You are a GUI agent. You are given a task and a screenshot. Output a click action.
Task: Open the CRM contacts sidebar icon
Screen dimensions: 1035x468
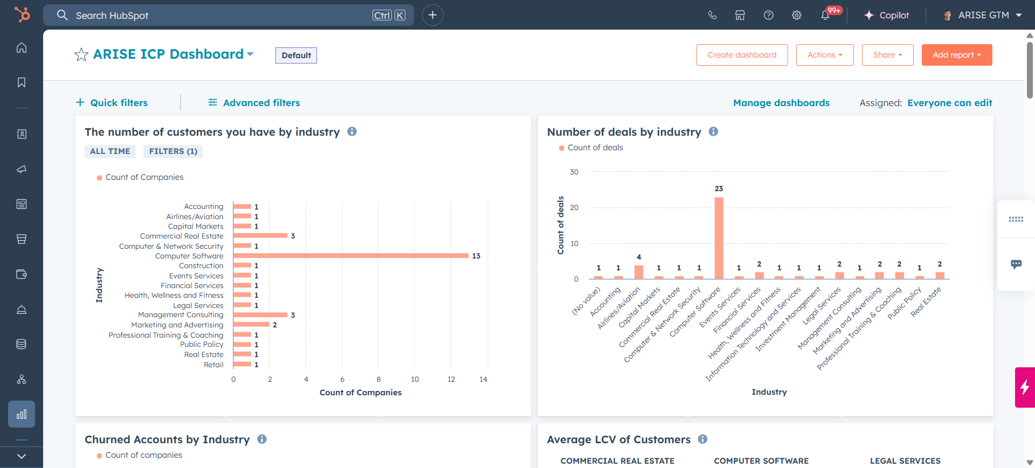point(22,134)
